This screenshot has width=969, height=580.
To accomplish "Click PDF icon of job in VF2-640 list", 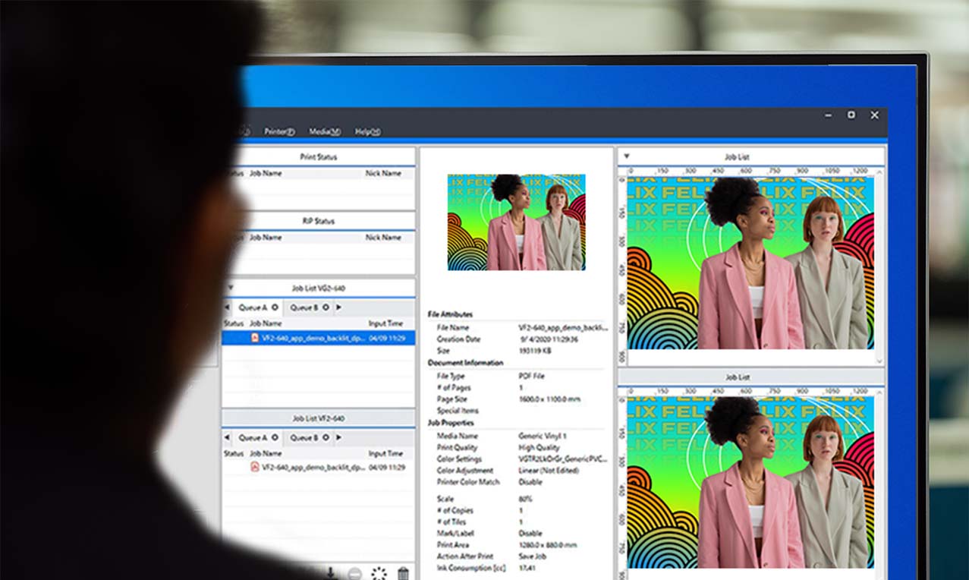I will 255,468.
